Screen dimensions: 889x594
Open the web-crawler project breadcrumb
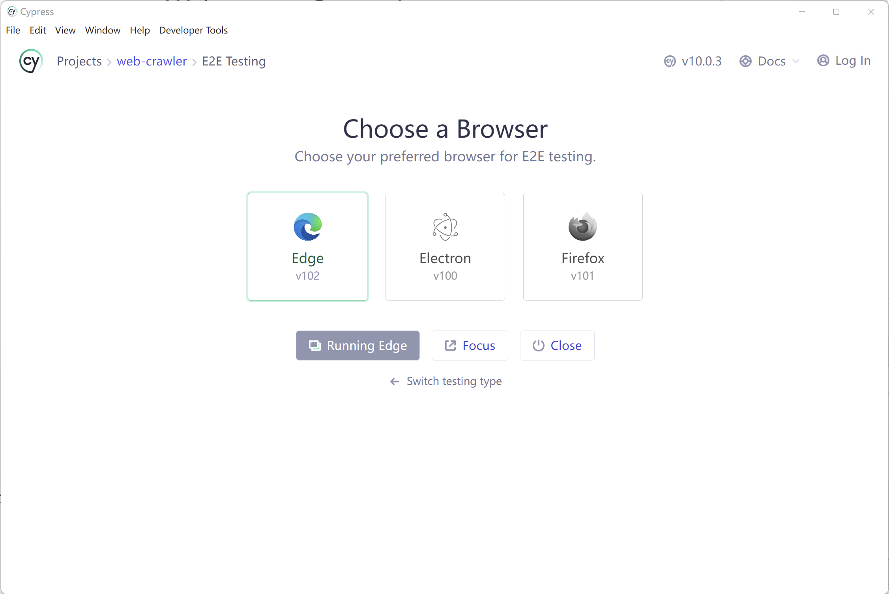pos(152,61)
